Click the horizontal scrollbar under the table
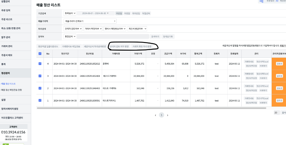Screen dimensions: 286x145 pos(151,108)
